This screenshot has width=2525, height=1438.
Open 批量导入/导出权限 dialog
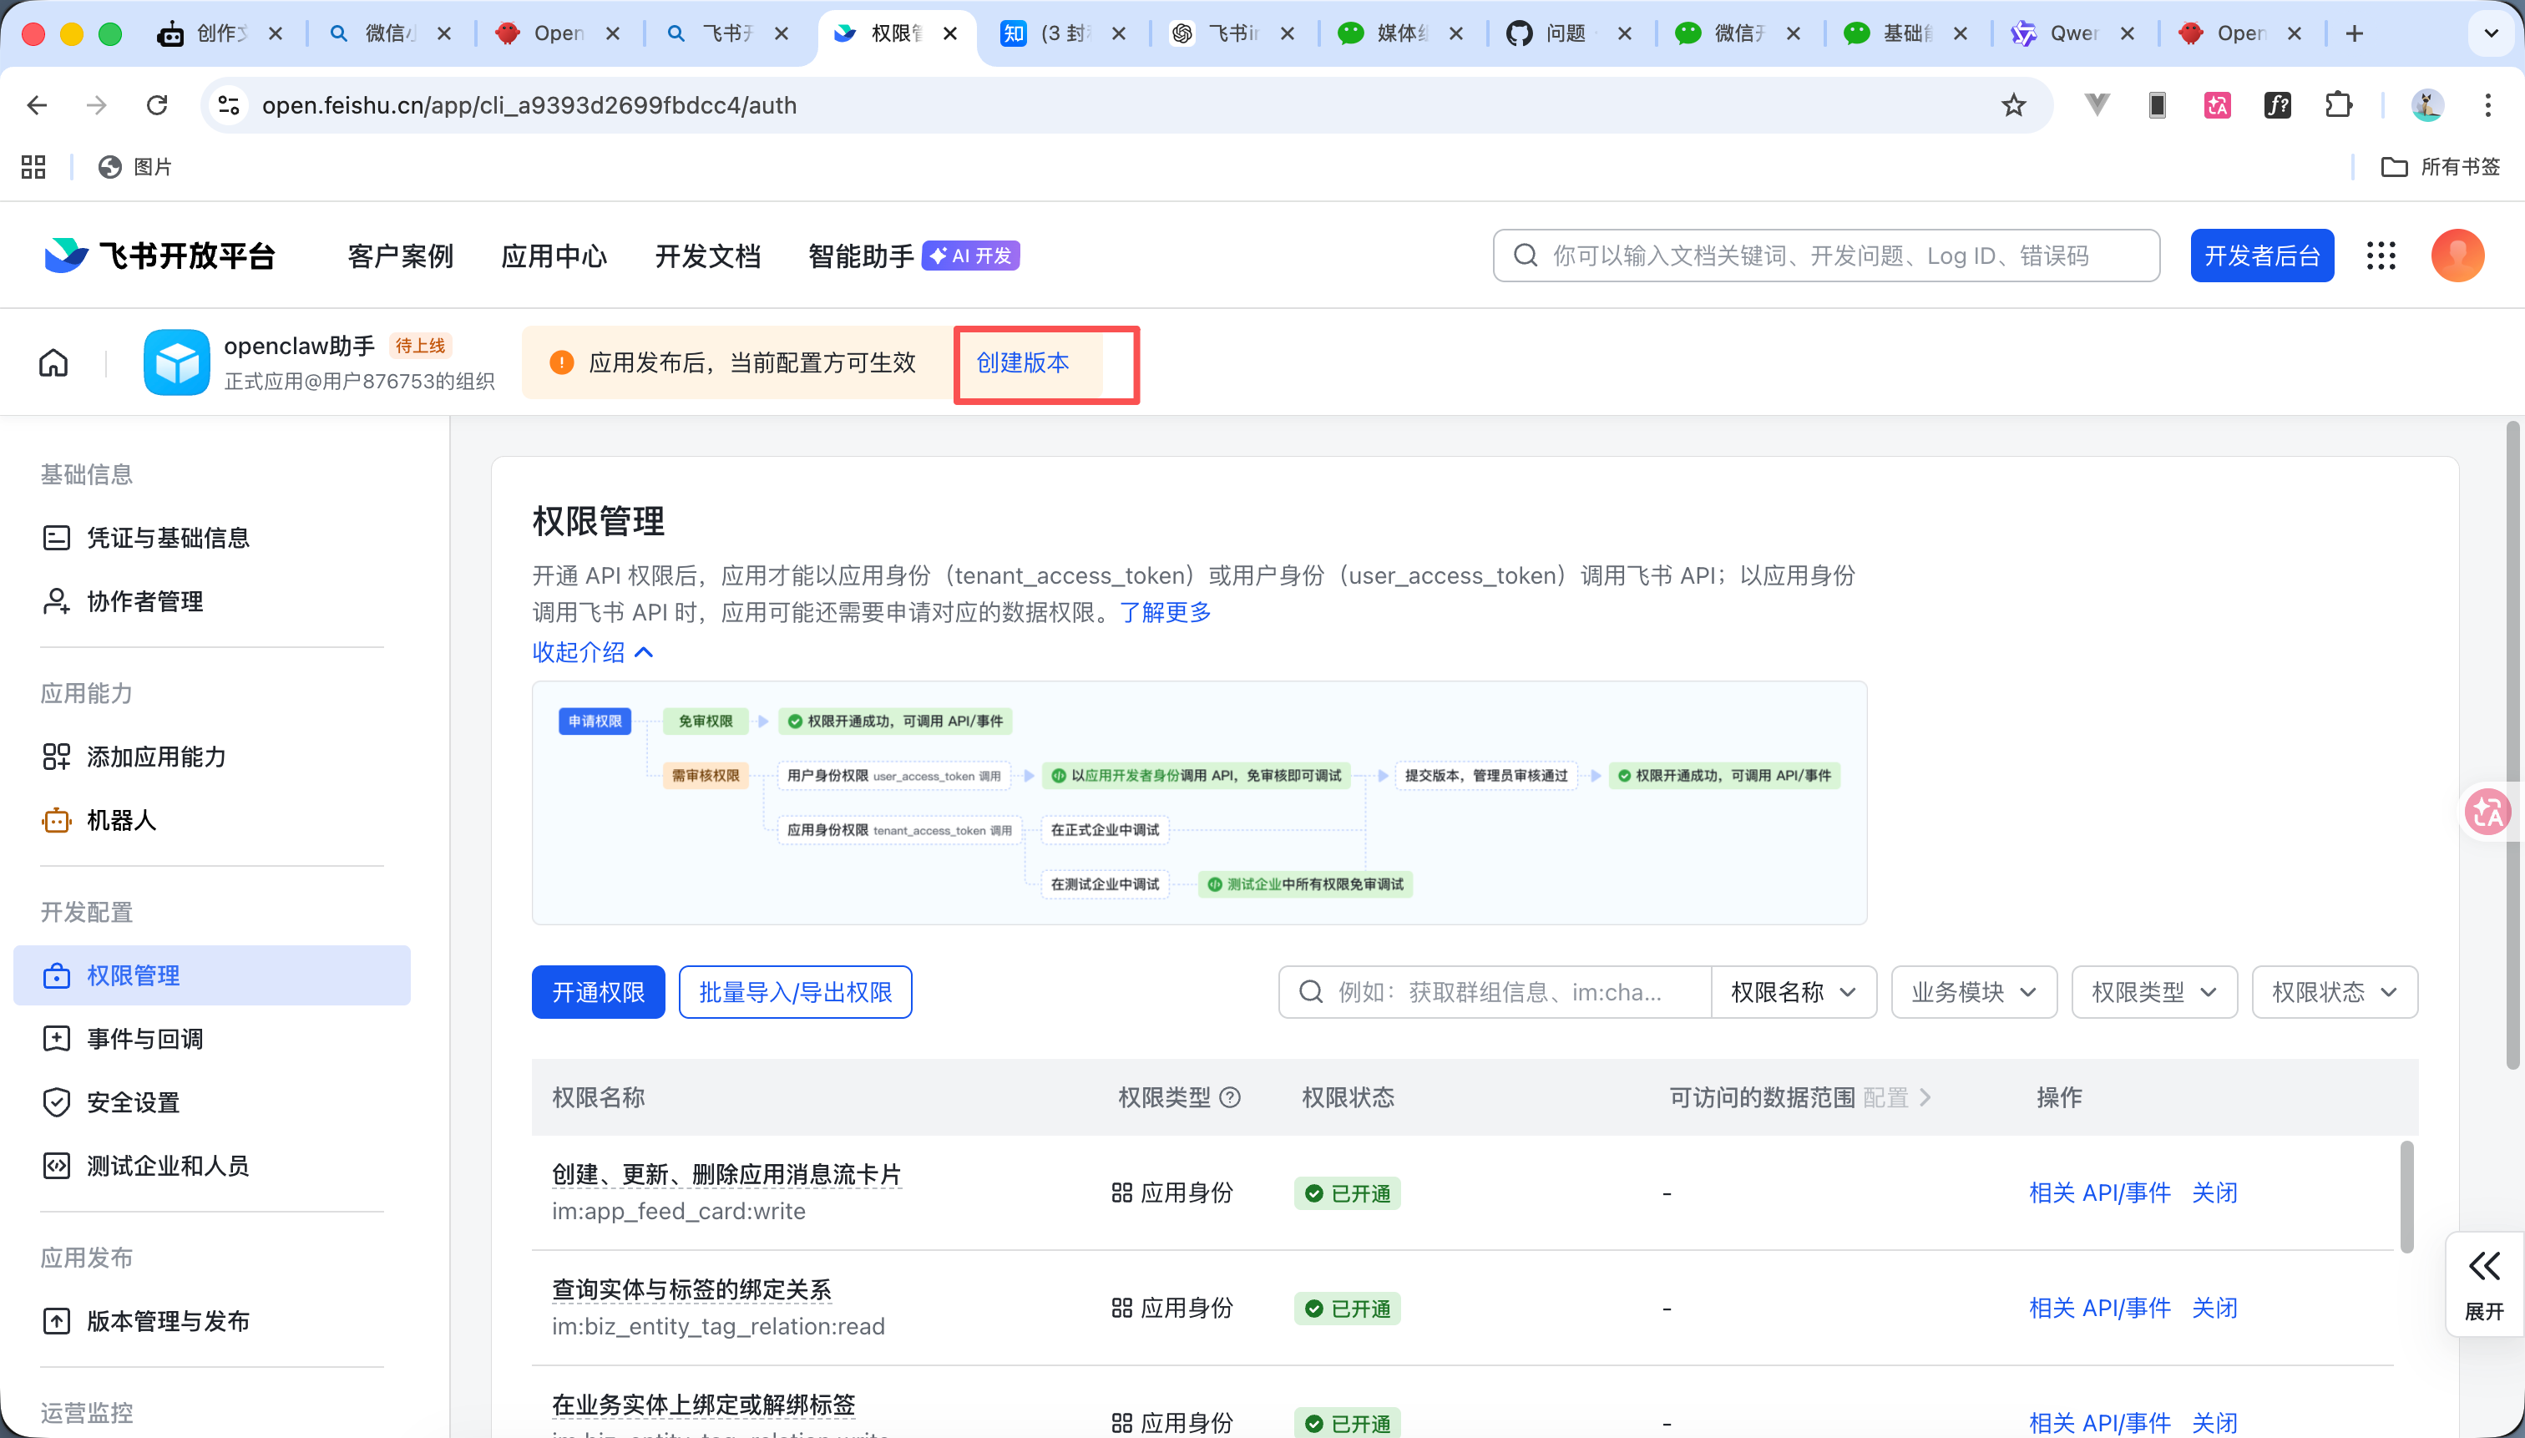click(x=794, y=991)
